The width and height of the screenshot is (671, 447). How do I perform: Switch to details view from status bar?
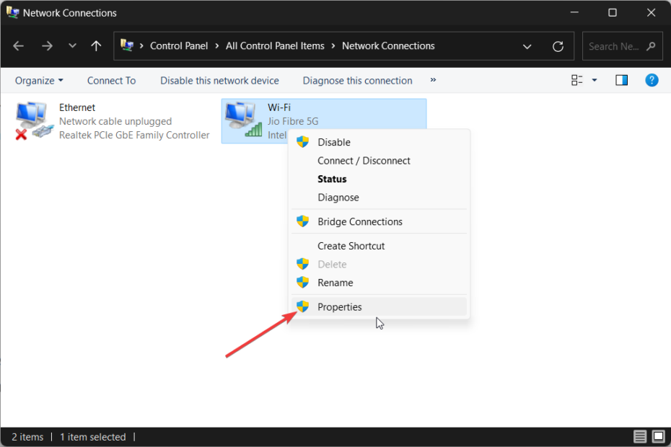(x=639, y=436)
